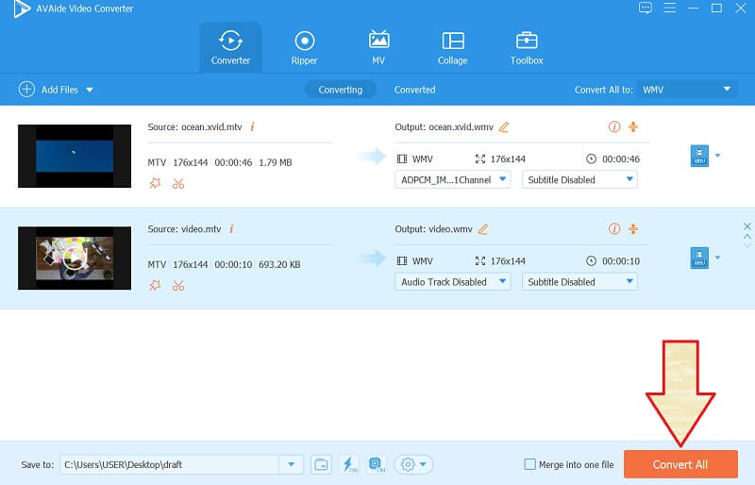This screenshot has width=755, height=485.
Task: Move video.mtv up in the list
Action: pos(747,237)
